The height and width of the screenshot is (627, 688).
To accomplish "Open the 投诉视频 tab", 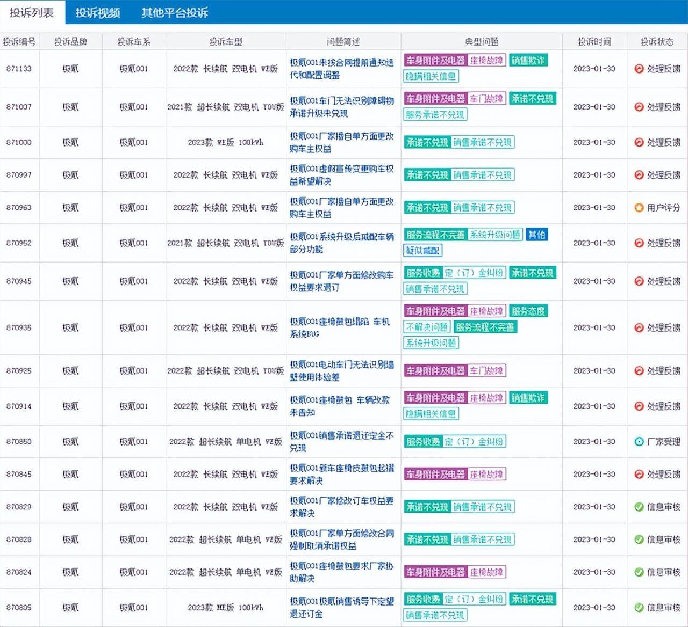I will click(x=98, y=13).
